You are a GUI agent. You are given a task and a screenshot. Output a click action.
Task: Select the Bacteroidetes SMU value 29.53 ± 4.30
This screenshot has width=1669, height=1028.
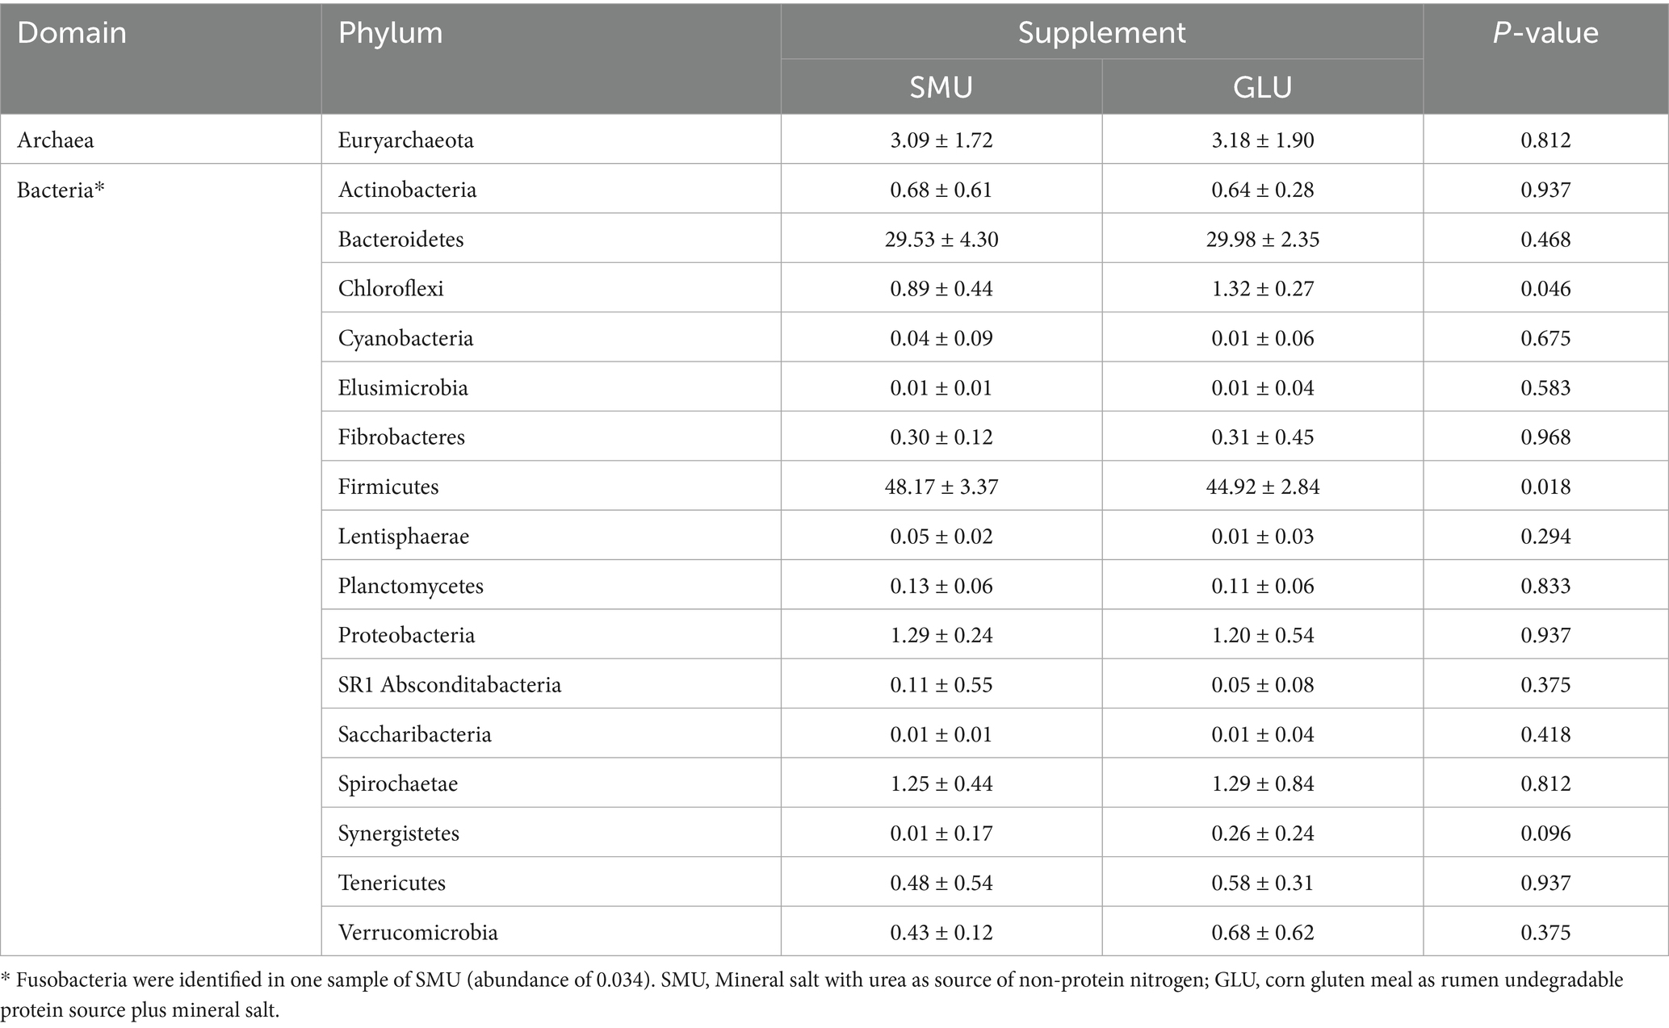pyautogui.click(x=941, y=240)
